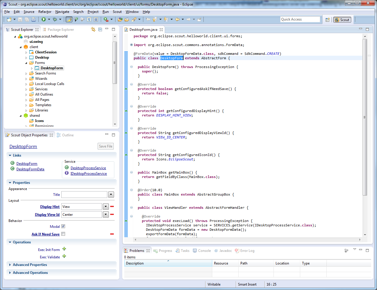Collapse the Links section

coord(10,155)
